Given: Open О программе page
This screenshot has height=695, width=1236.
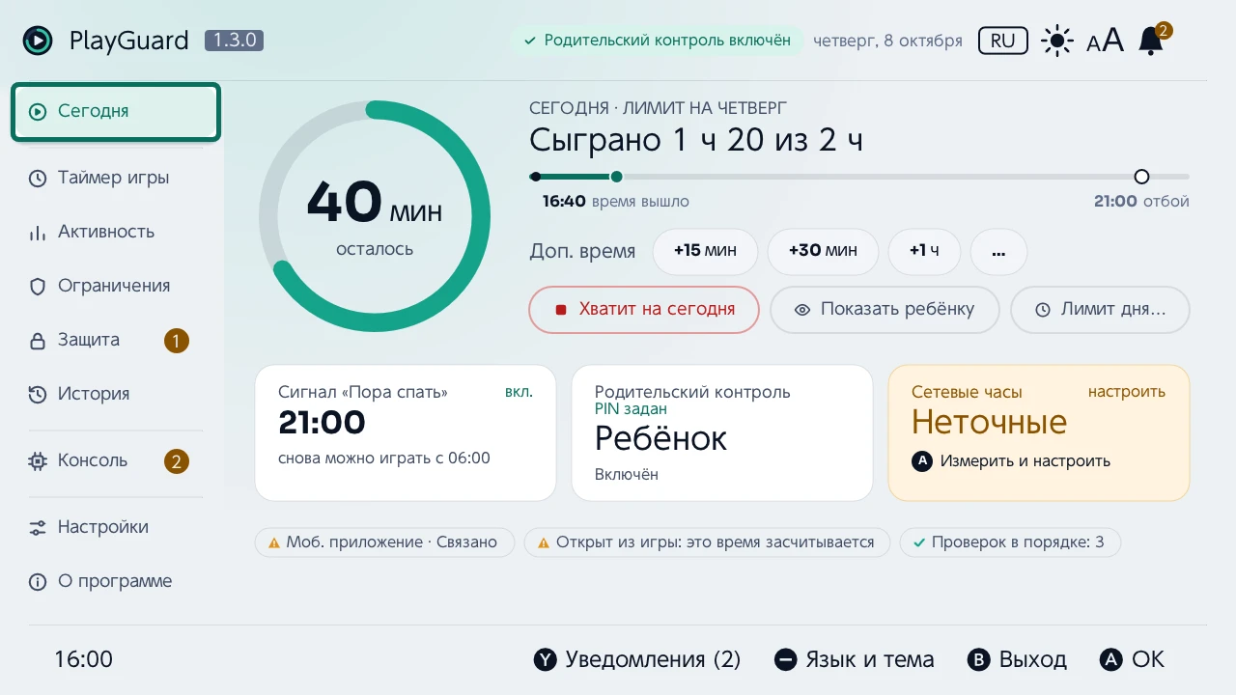Looking at the screenshot, I should click(x=116, y=581).
